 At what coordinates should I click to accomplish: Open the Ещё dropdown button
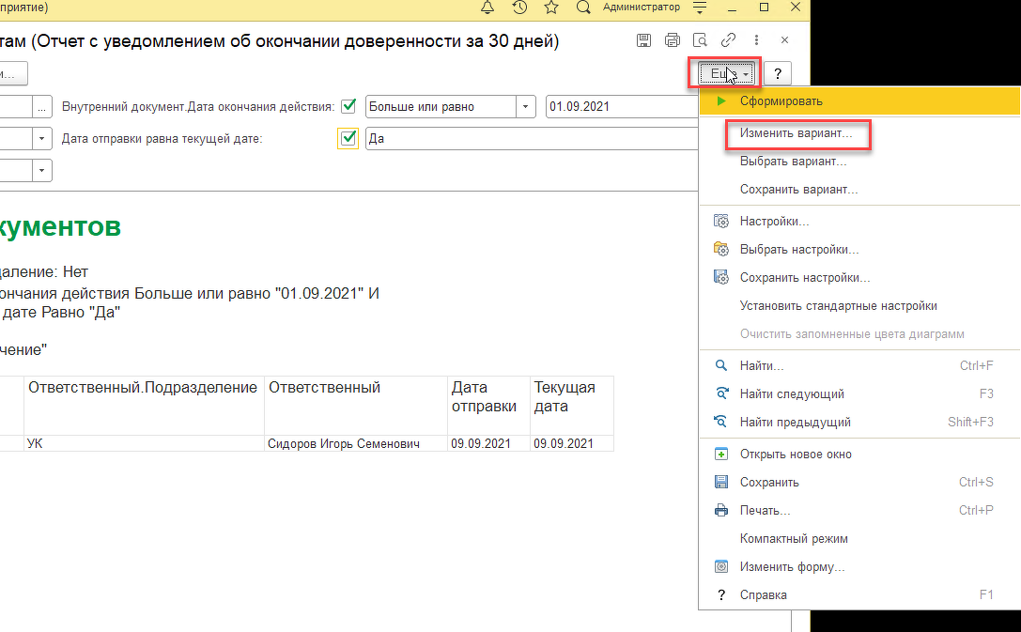(726, 73)
